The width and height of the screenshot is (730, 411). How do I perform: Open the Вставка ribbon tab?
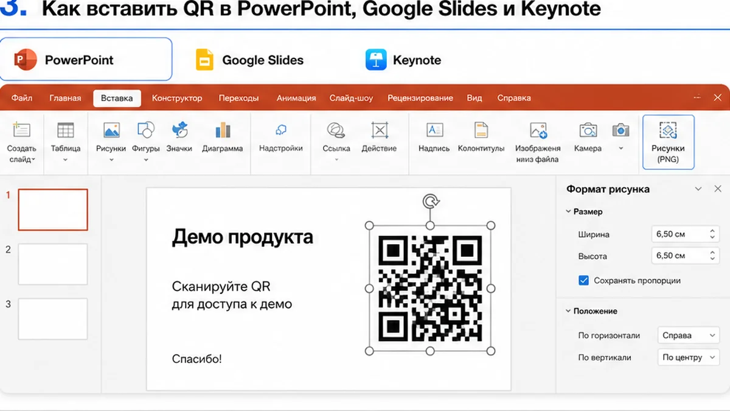tap(117, 98)
